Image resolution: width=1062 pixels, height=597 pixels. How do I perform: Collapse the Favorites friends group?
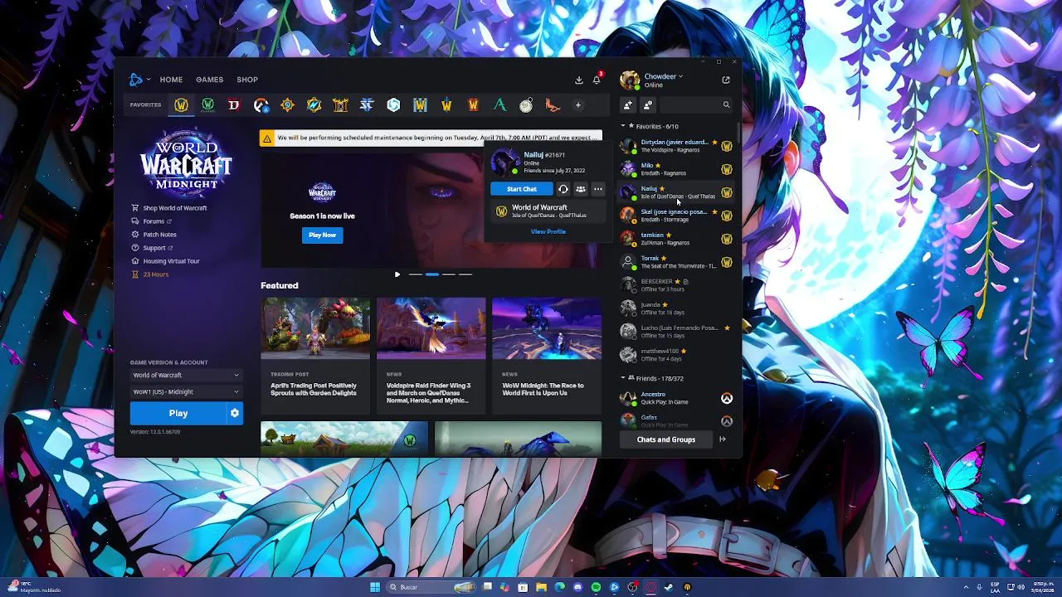pyautogui.click(x=623, y=126)
